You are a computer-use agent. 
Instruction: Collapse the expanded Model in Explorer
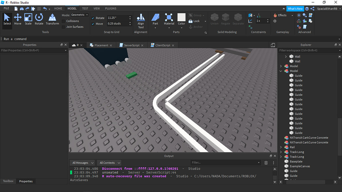pos(281,71)
